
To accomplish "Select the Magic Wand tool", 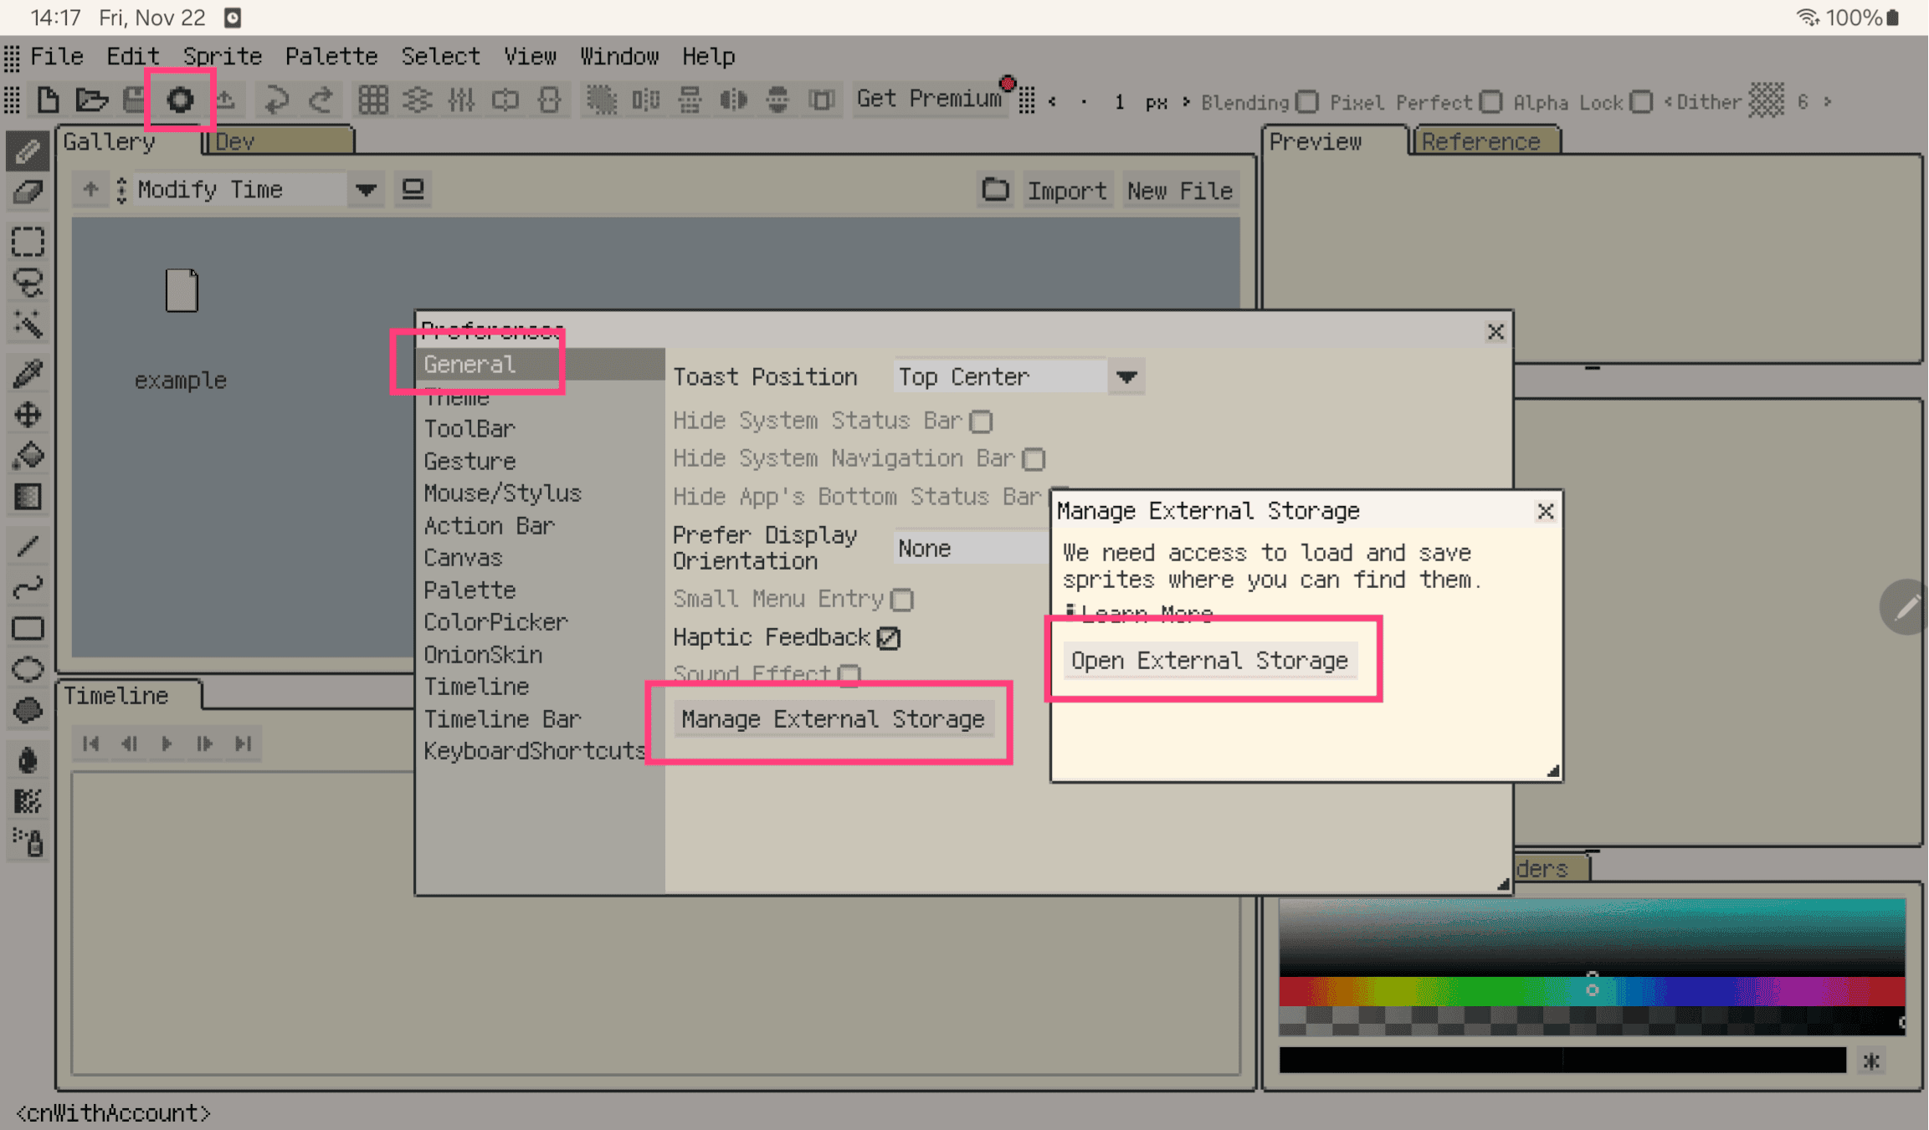I will coord(28,325).
